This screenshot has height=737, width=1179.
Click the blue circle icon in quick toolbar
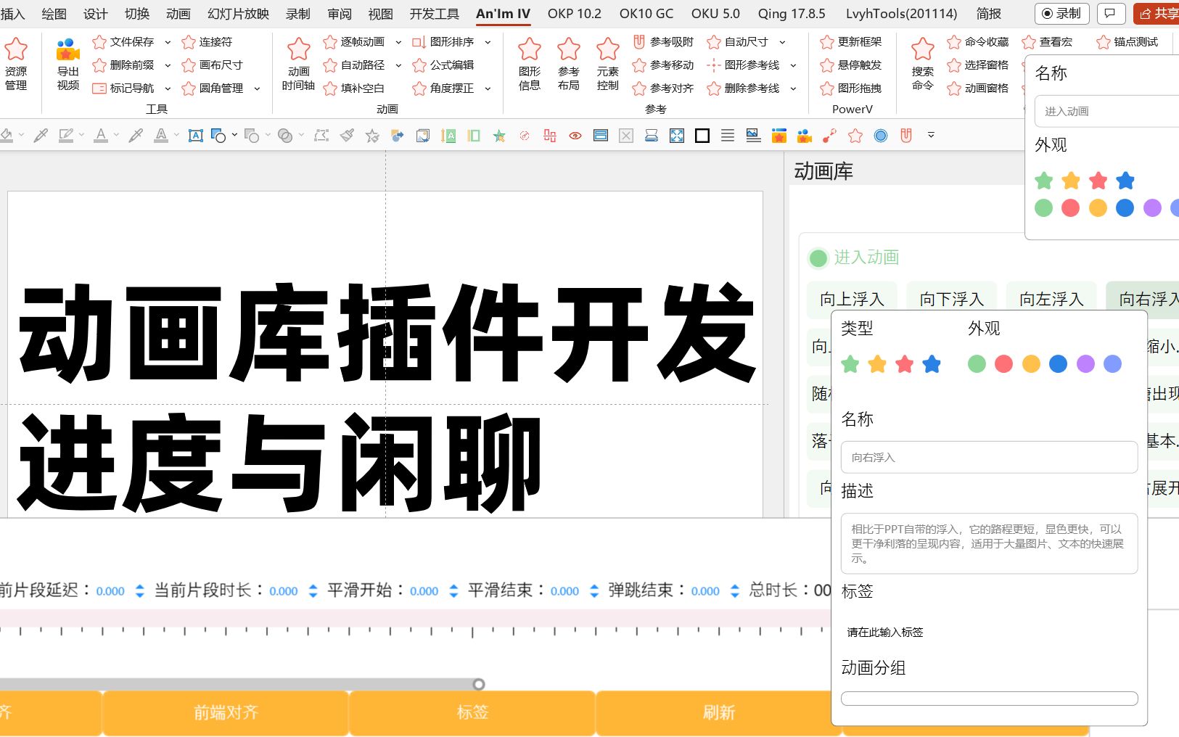click(881, 136)
